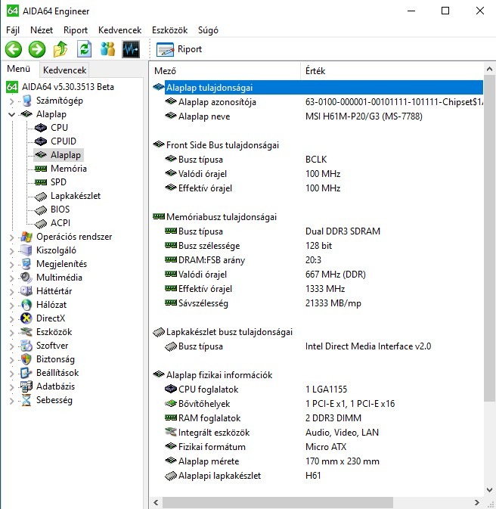Open the Kedvencek menu in menu bar

point(119,30)
